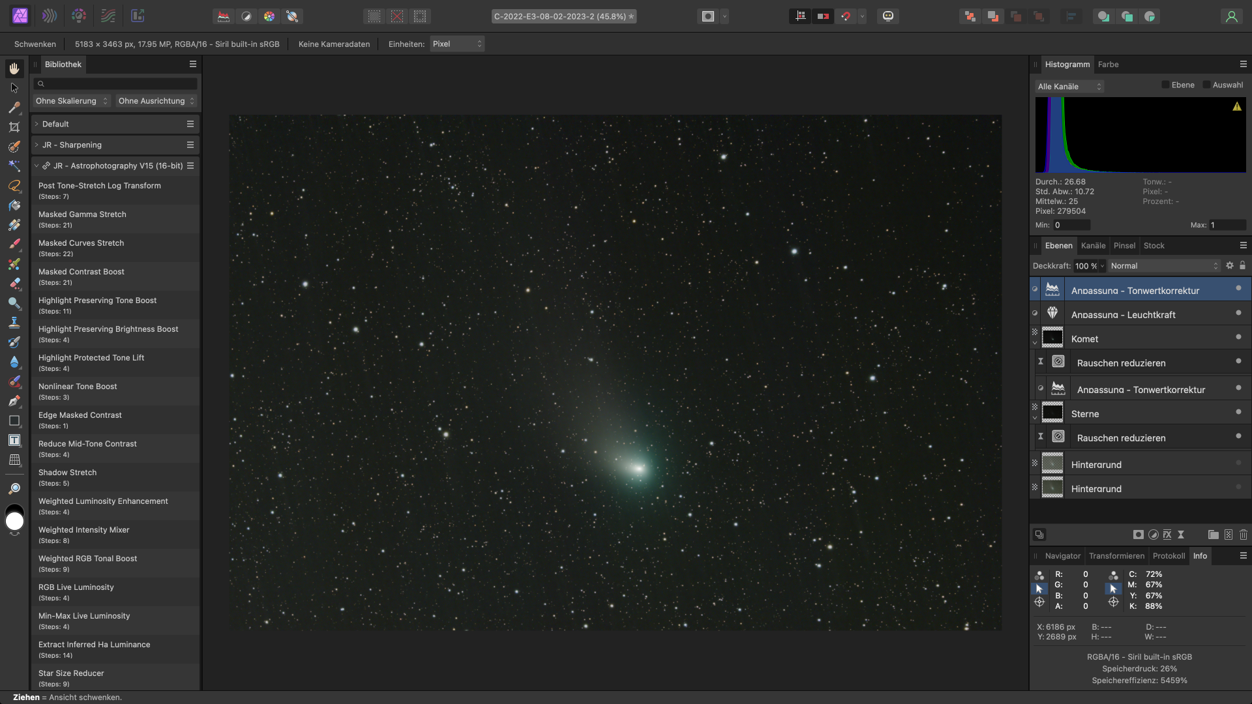
Task: Toggle visibility of the selected Tonwertkorrektur layer
Action: [1238, 288]
